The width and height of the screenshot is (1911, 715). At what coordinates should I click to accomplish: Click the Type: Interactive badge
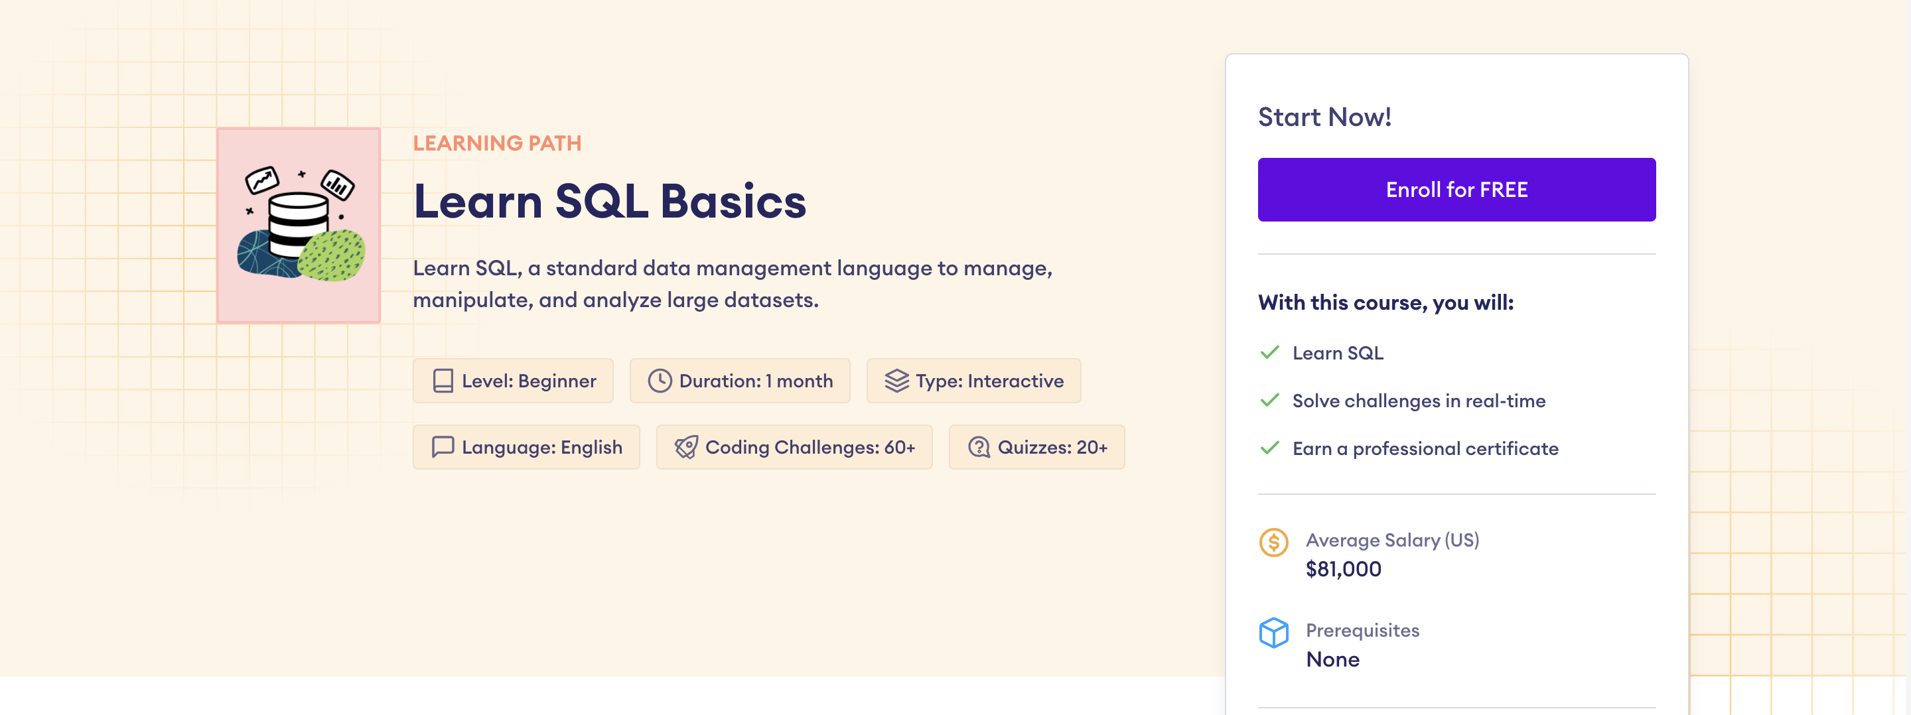[973, 381]
